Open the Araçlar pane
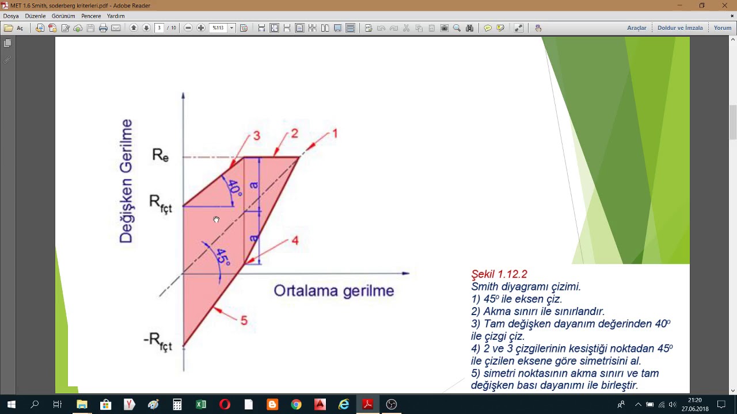Viewport: 737px width, 414px height. click(636, 28)
